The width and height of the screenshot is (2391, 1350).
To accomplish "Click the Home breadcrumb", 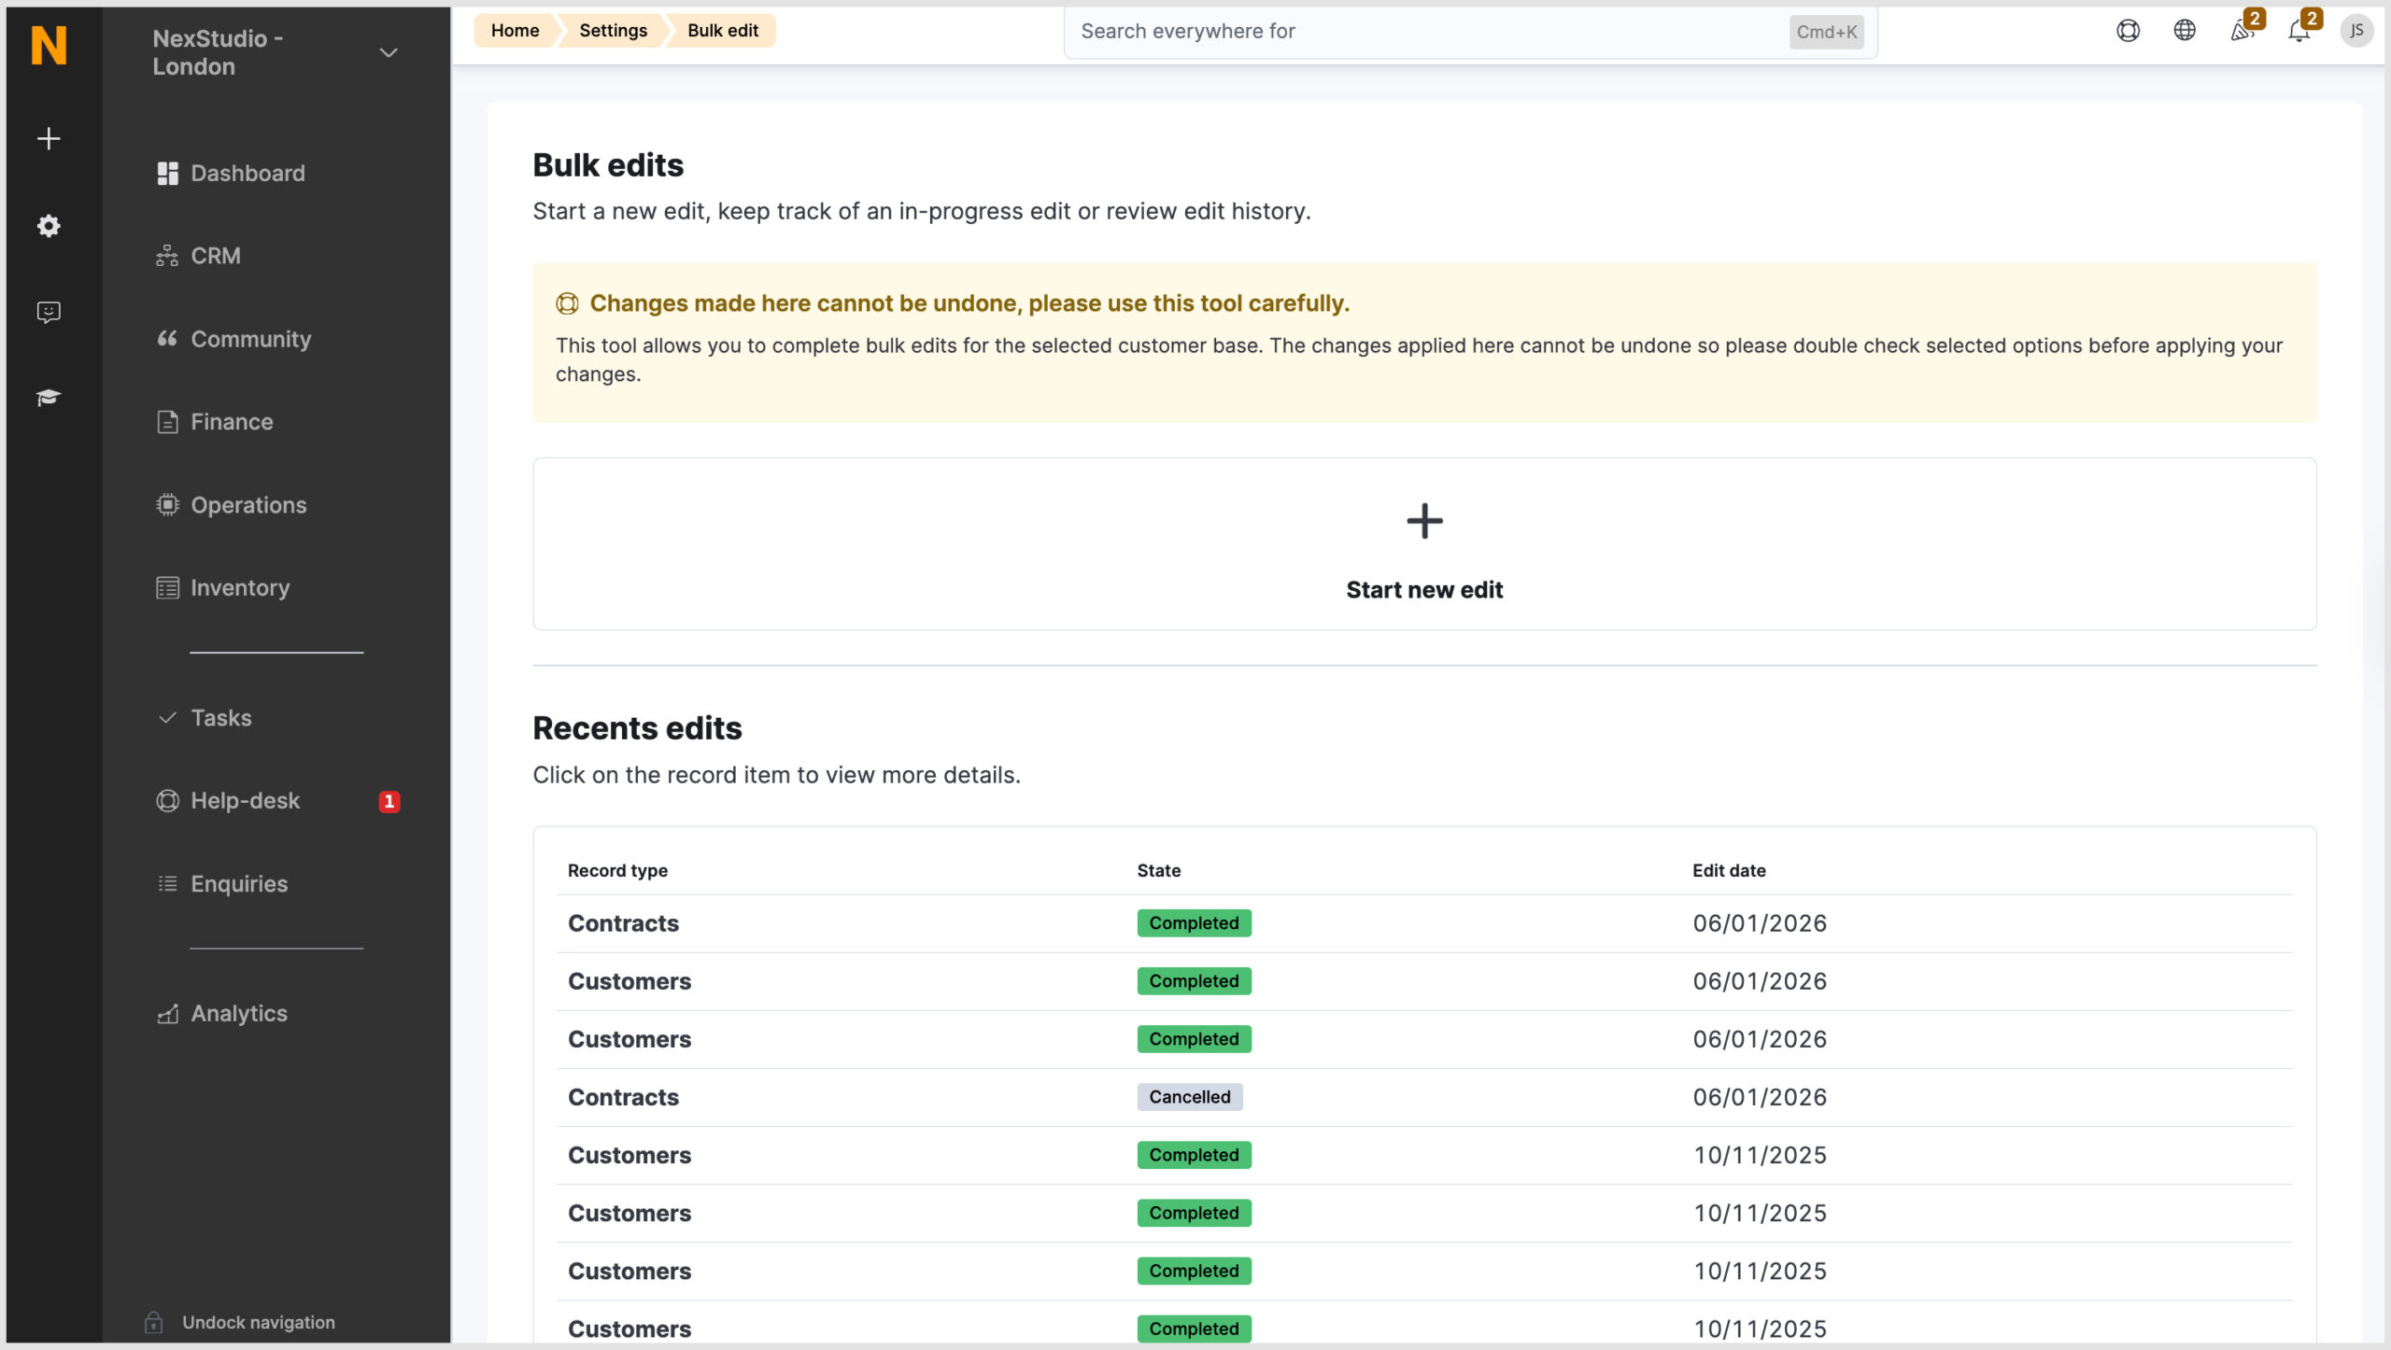I will tap(515, 31).
